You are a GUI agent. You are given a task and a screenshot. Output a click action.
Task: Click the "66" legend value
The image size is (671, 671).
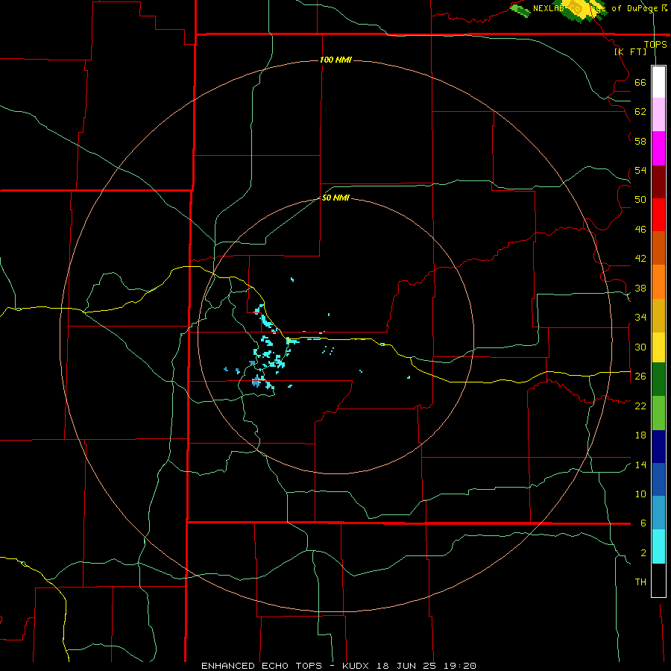(640, 82)
